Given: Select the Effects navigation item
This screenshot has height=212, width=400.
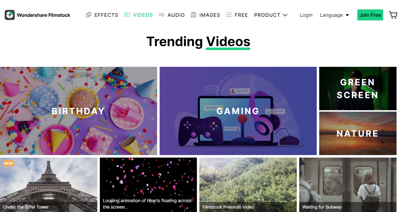Looking at the screenshot, I should 106,15.
